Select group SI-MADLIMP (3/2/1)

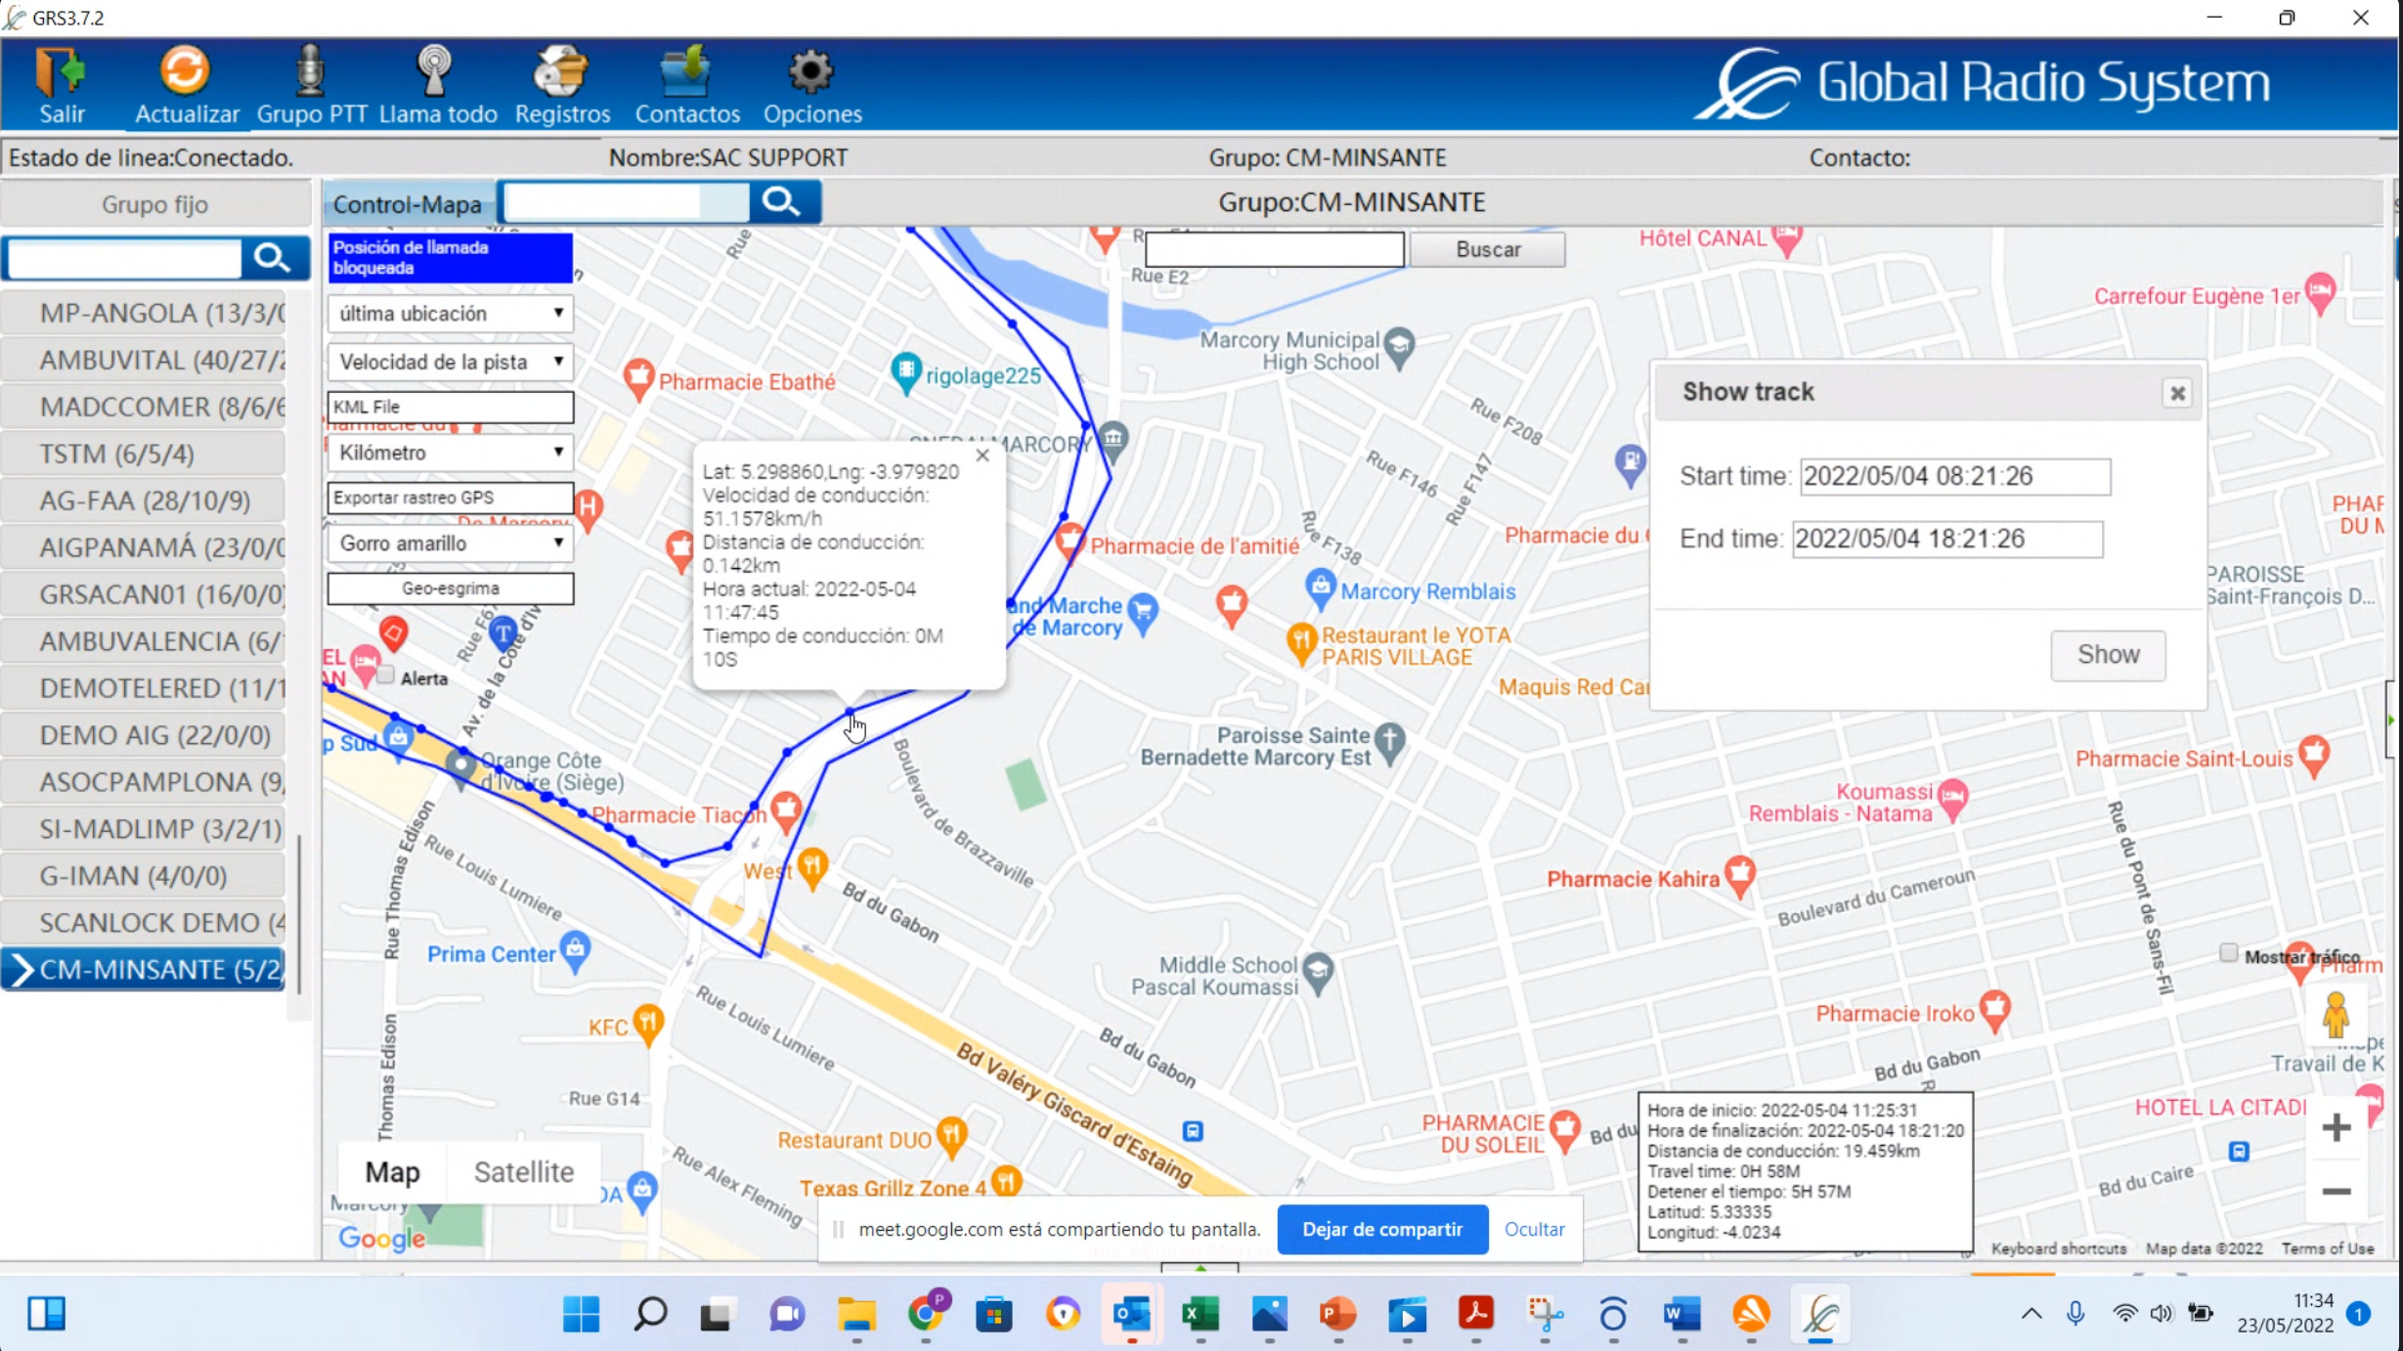[144, 829]
